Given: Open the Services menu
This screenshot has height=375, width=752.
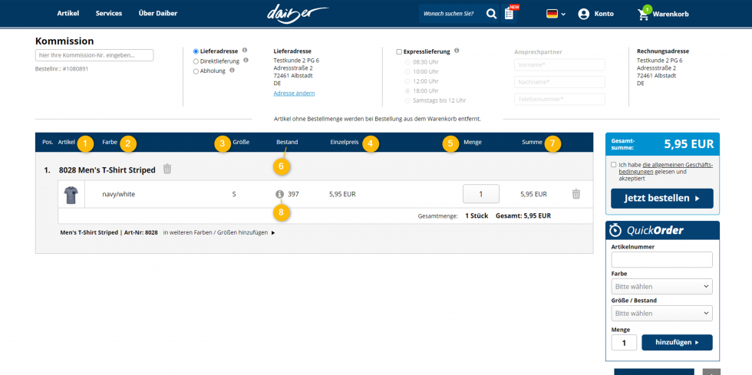Looking at the screenshot, I should tap(109, 14).
